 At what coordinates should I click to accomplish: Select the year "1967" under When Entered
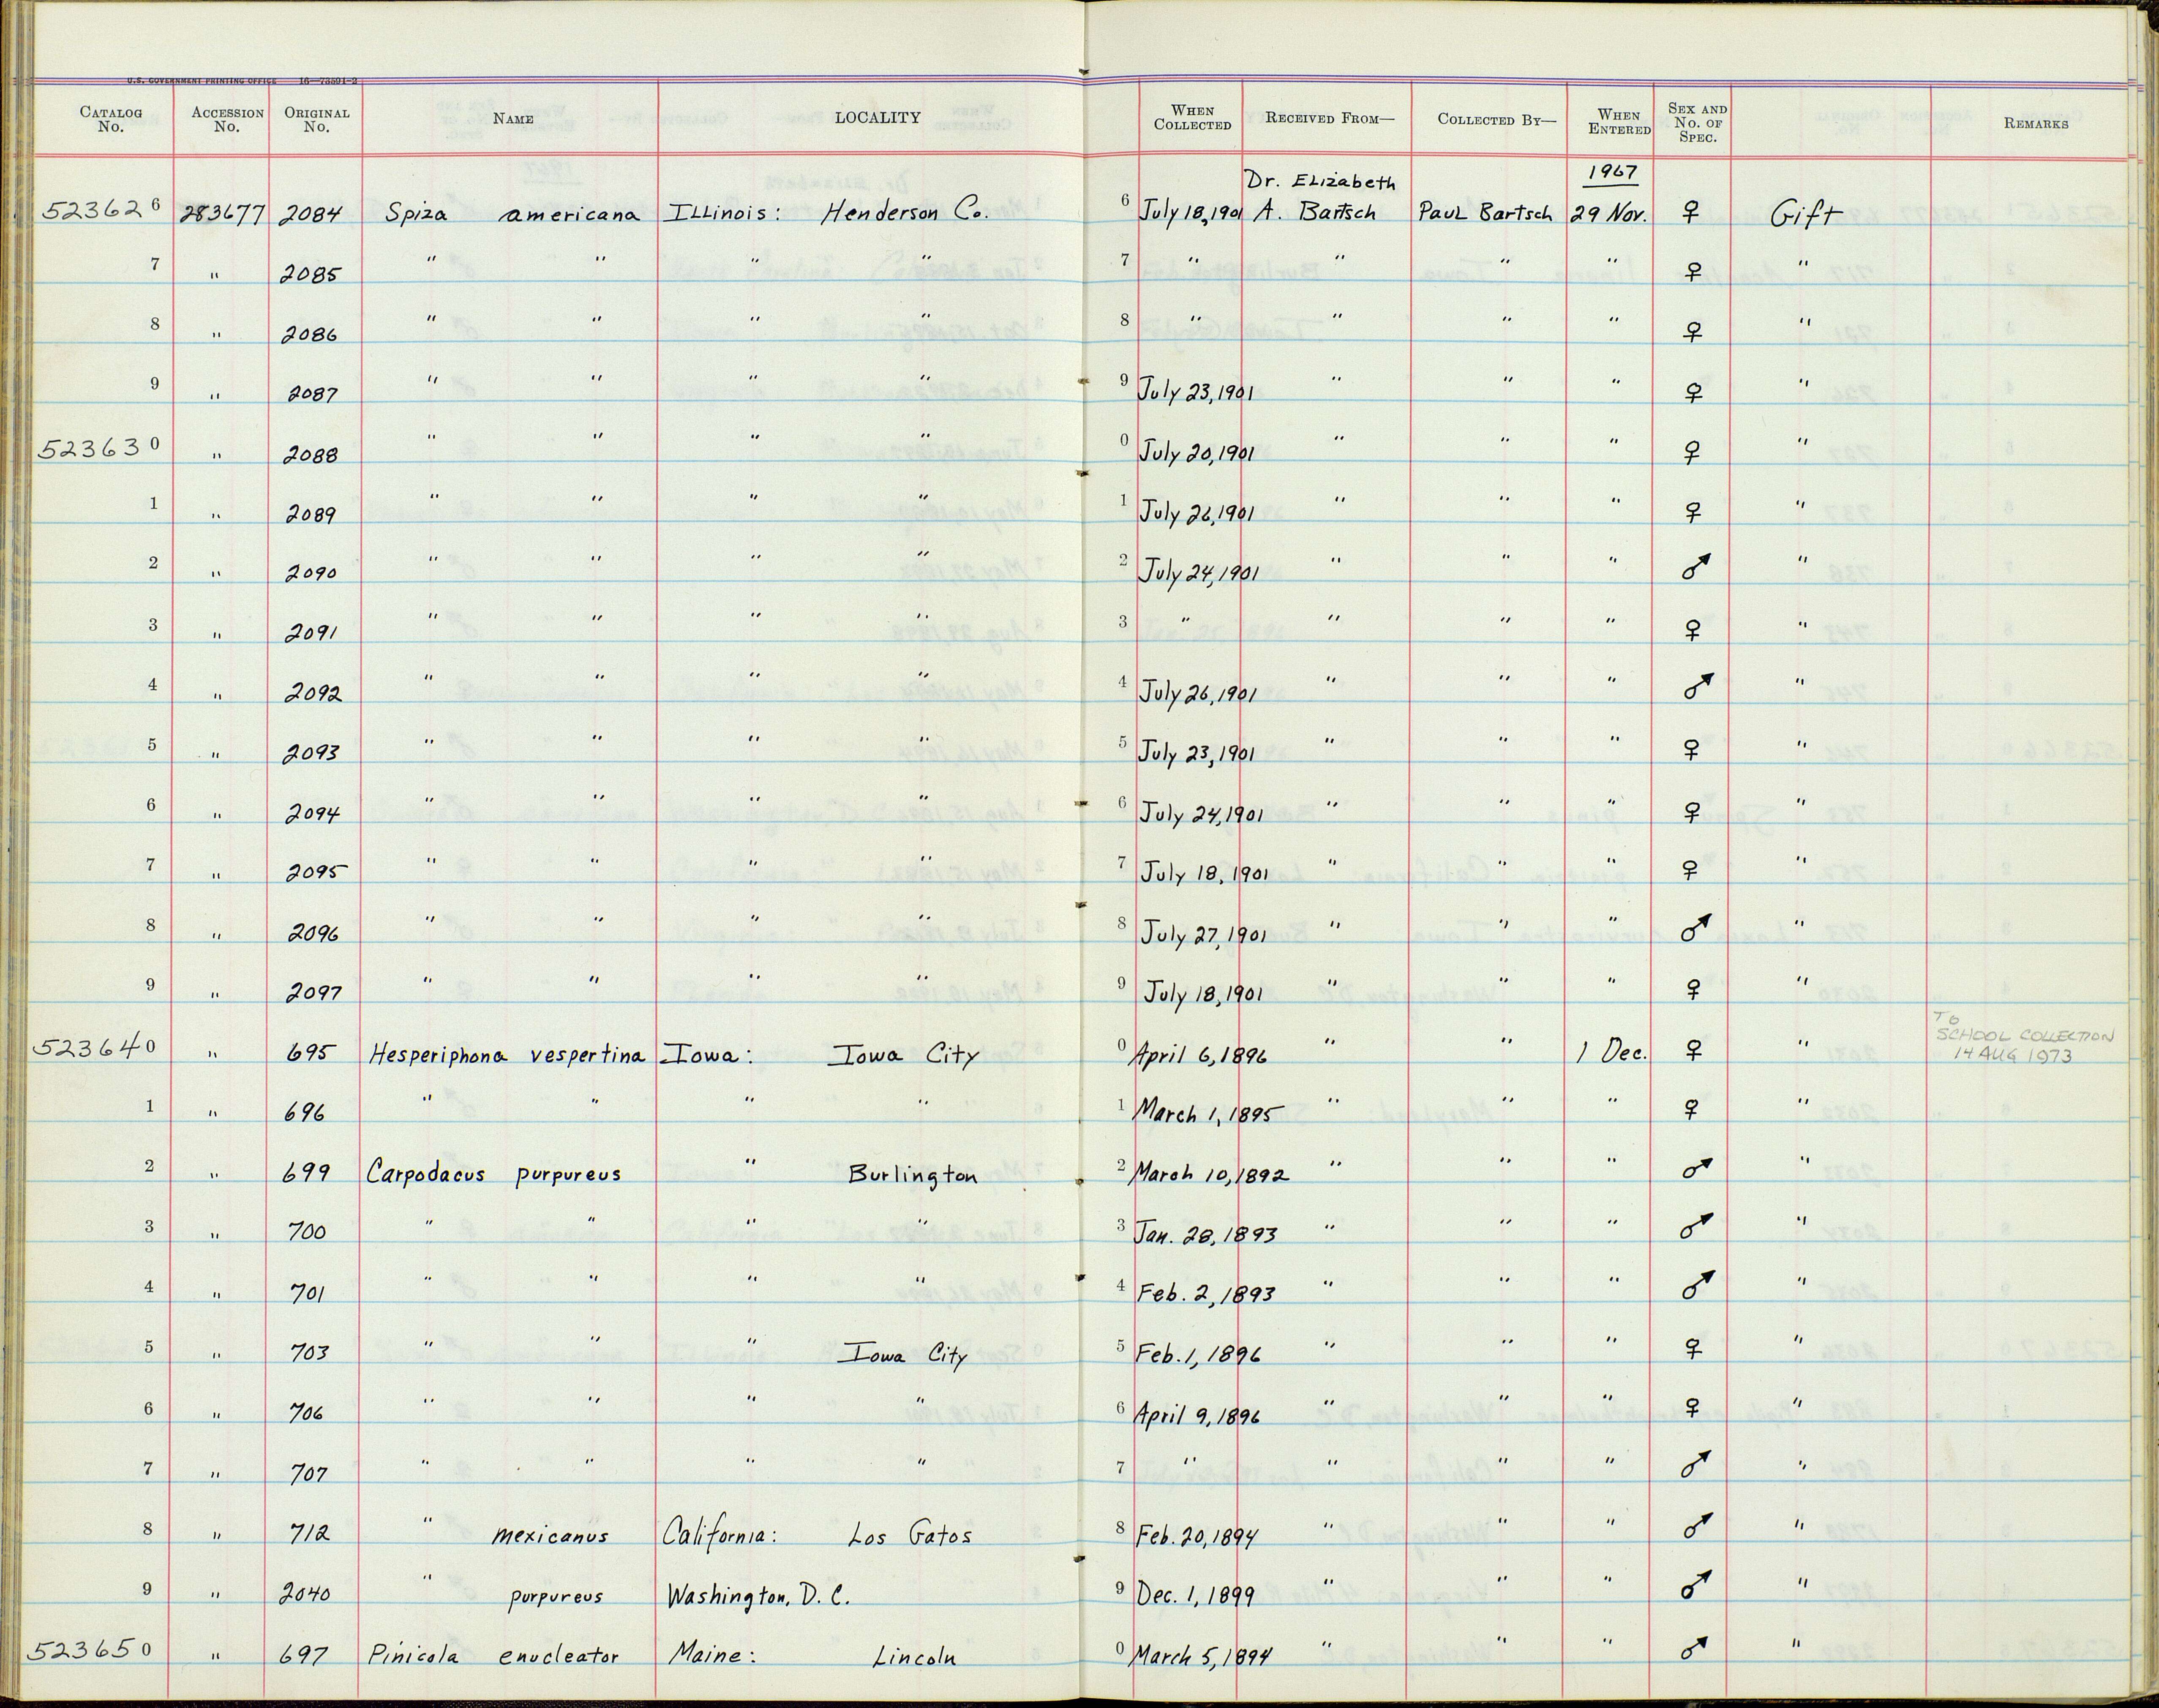(x=1610, y=172)
